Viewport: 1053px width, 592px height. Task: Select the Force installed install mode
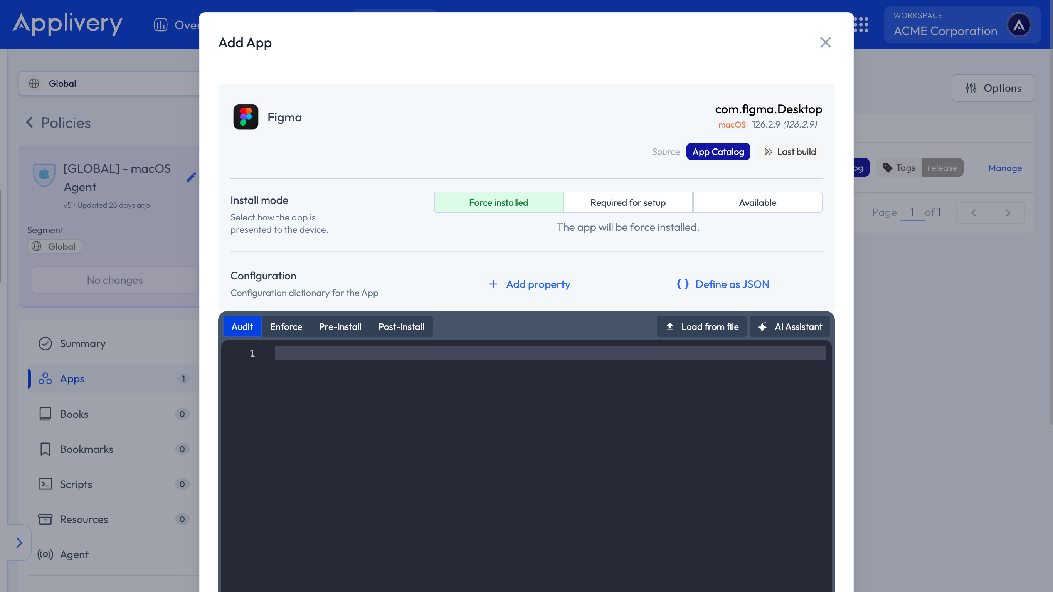498,202
